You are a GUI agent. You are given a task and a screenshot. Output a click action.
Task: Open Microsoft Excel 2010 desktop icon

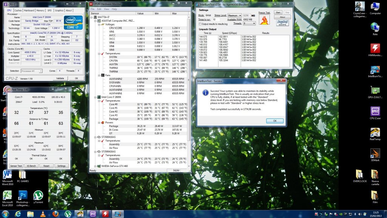click(8, 198)
